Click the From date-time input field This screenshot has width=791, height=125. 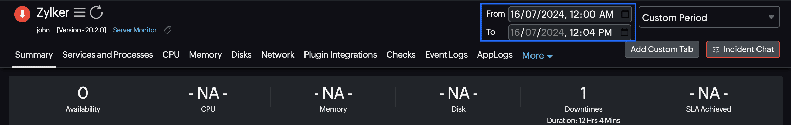570,14
